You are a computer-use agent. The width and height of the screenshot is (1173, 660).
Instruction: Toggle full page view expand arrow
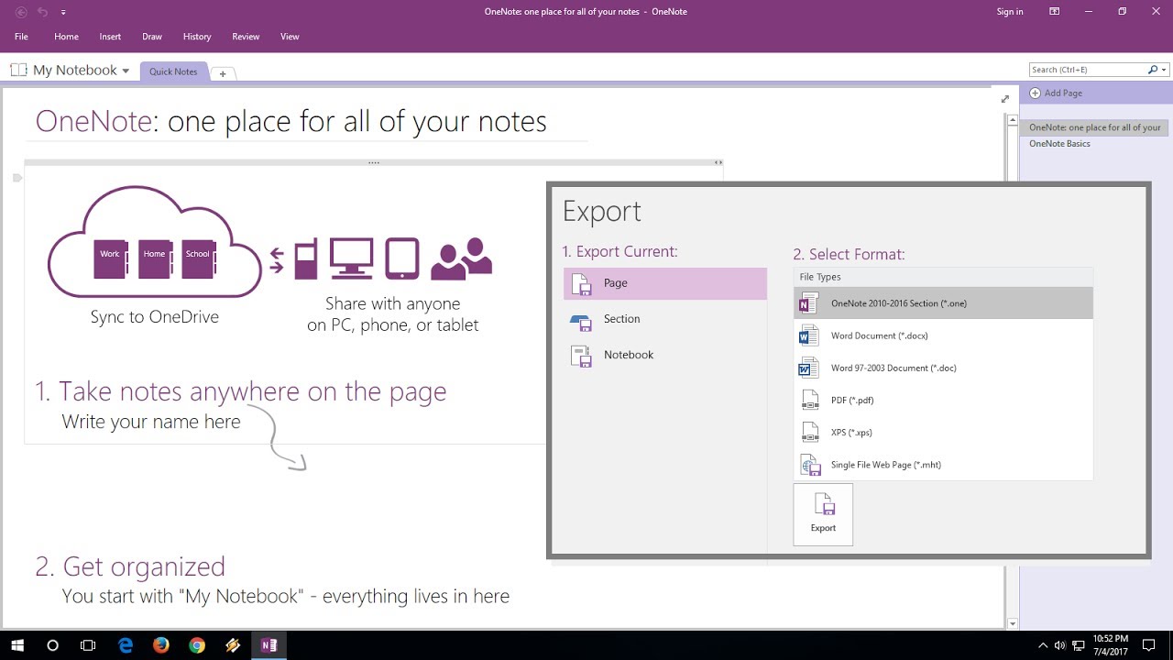1005,98
